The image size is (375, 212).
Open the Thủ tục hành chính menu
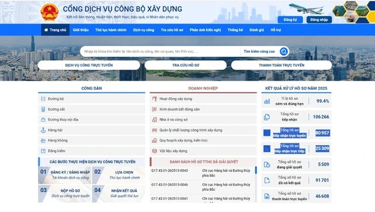click(111, 30)
